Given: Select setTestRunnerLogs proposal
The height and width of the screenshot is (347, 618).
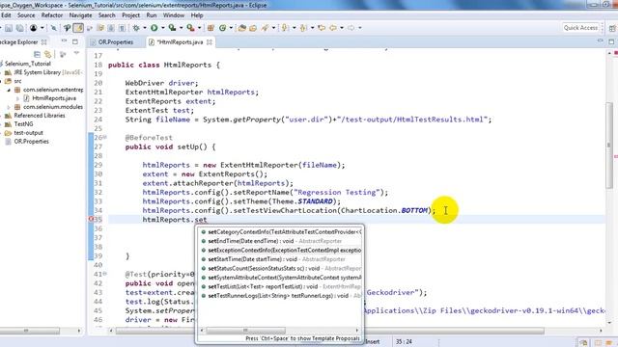Looking at the screenshot, I should (x=281, y=296).
